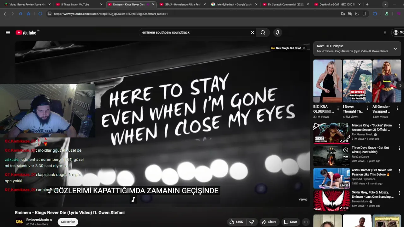Open site settings icon left of URL
The height and width of the screenshot is (227, 404).
49,14
